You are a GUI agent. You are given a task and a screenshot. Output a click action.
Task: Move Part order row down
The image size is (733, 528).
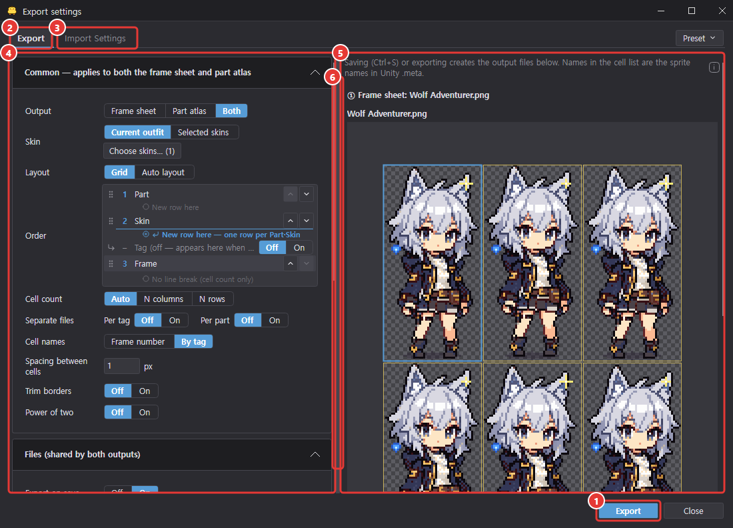tap(307, 193)
